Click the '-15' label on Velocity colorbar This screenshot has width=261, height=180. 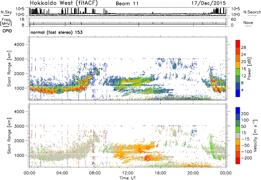[x=245, y=139]
